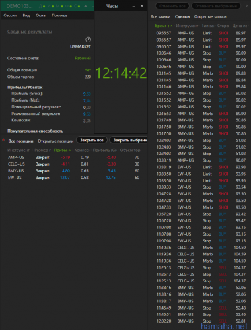The width and height of the screenshot is (251, 330).
Task: Click the Отменить все button
Action: (172, 6)
